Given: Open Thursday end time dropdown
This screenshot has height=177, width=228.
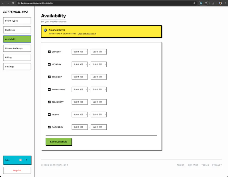Looking at the screenshot, I should click(99, 102).
